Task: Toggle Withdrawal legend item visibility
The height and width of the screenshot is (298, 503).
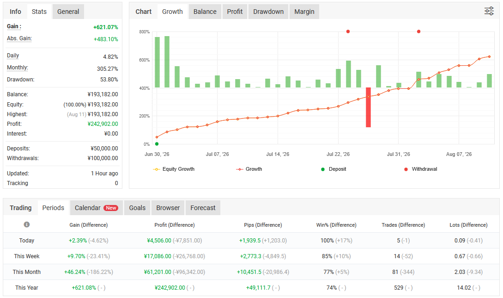Action: [421, 169]
